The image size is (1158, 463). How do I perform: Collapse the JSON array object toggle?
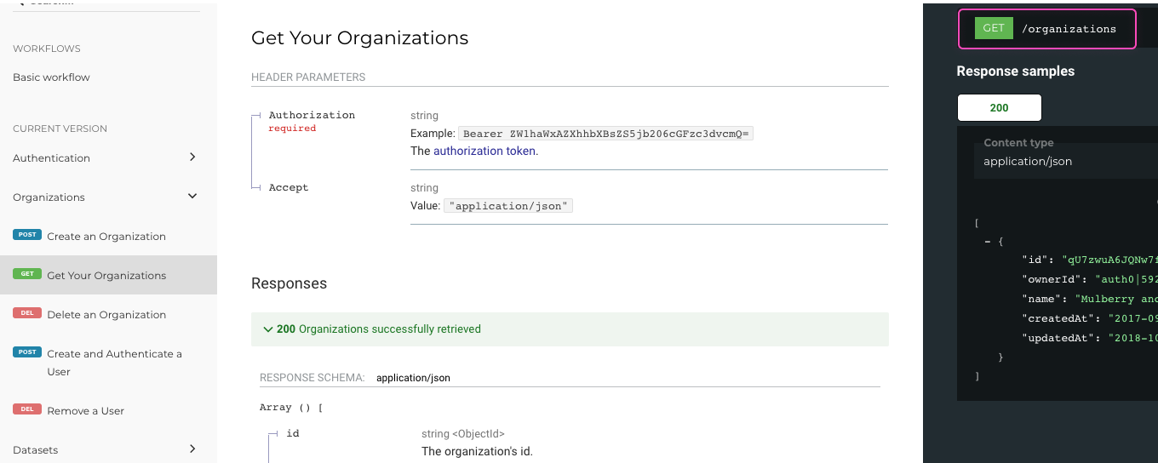click(988, 242)
